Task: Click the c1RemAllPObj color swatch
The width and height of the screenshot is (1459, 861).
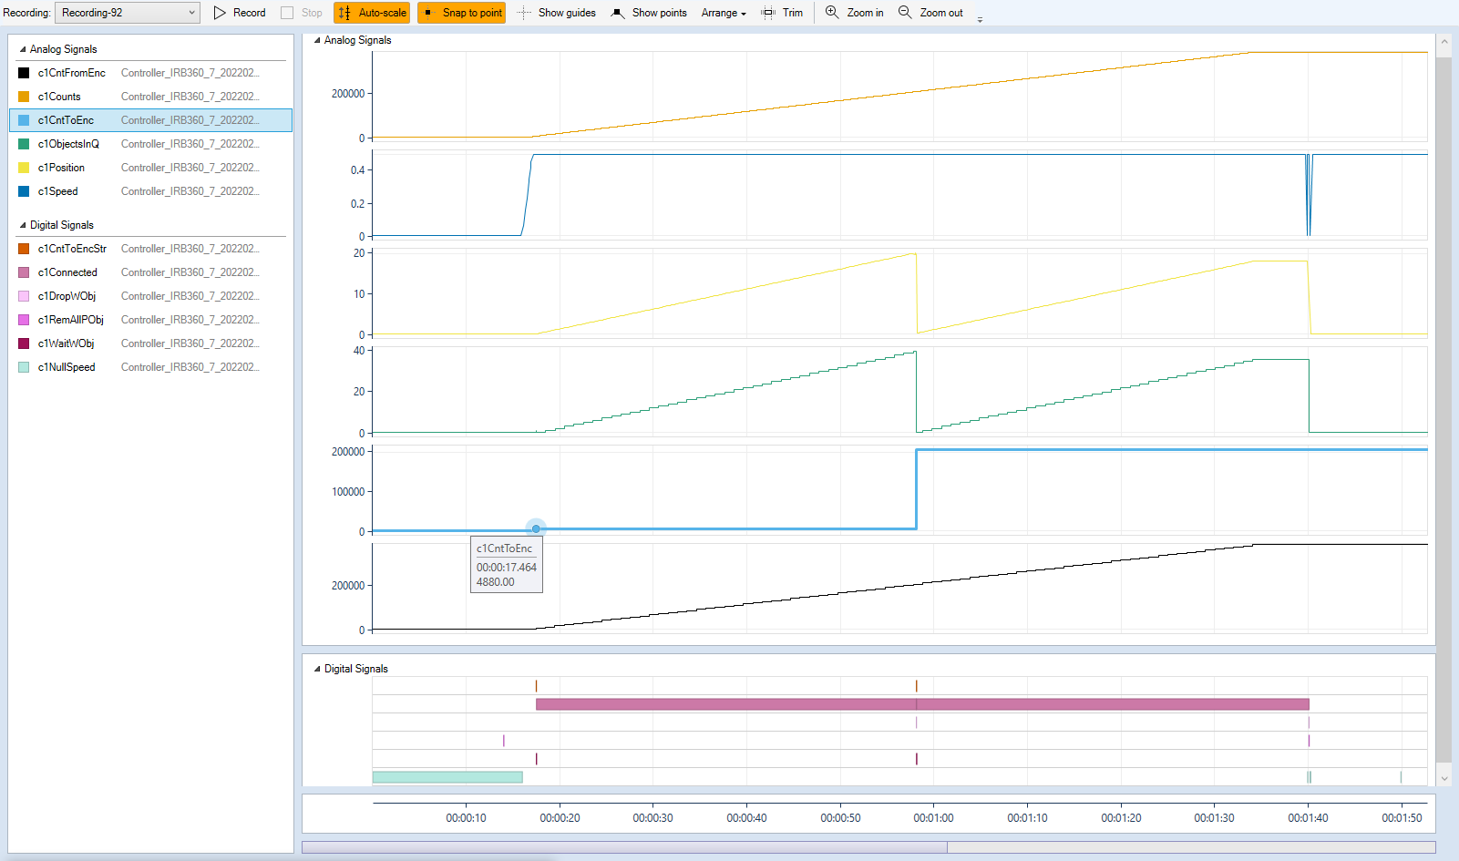Action: click(24, 320)
